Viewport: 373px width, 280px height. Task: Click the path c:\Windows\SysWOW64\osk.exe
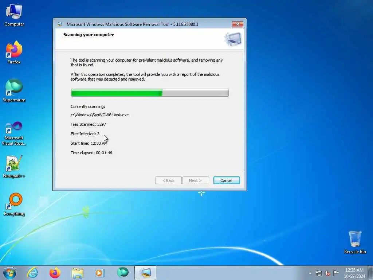click(100, 115)
